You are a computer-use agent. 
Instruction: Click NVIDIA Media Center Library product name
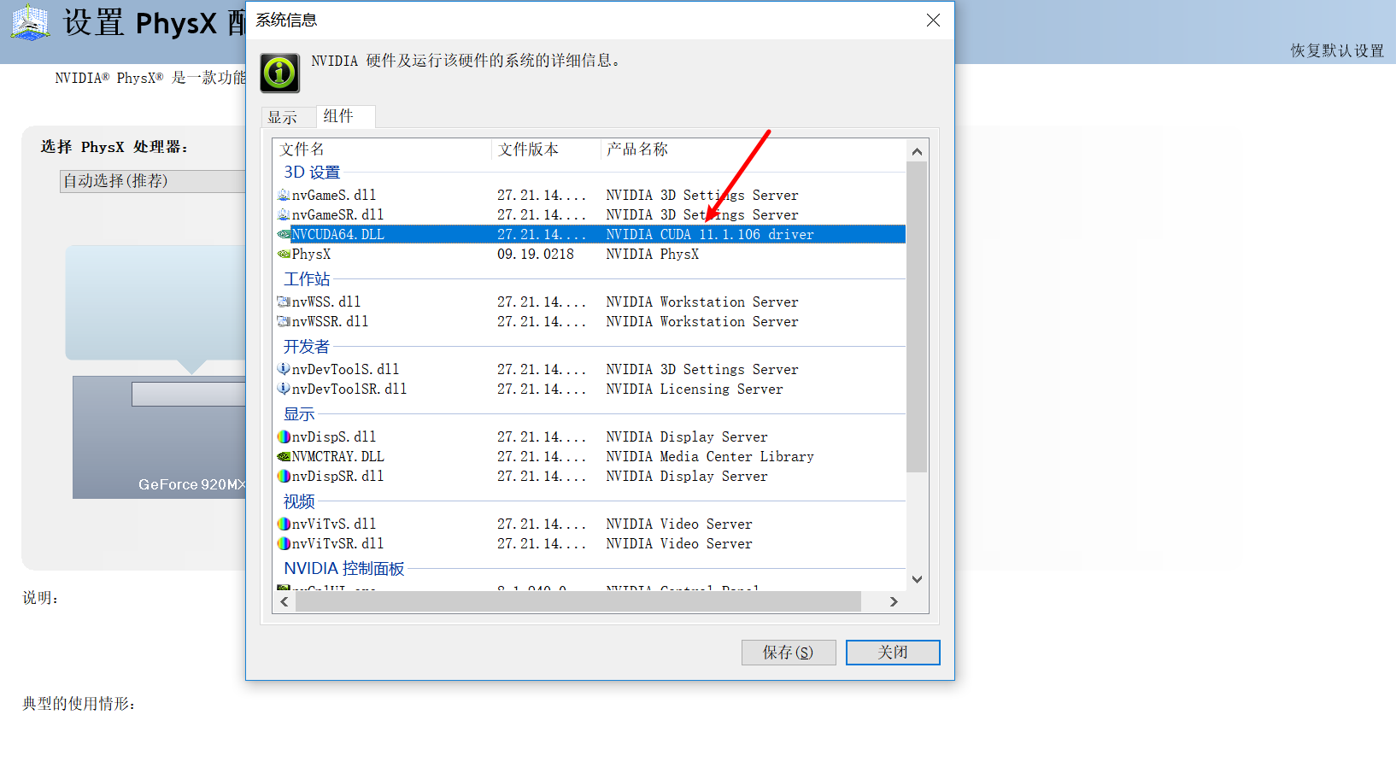(x=710, y=456)
